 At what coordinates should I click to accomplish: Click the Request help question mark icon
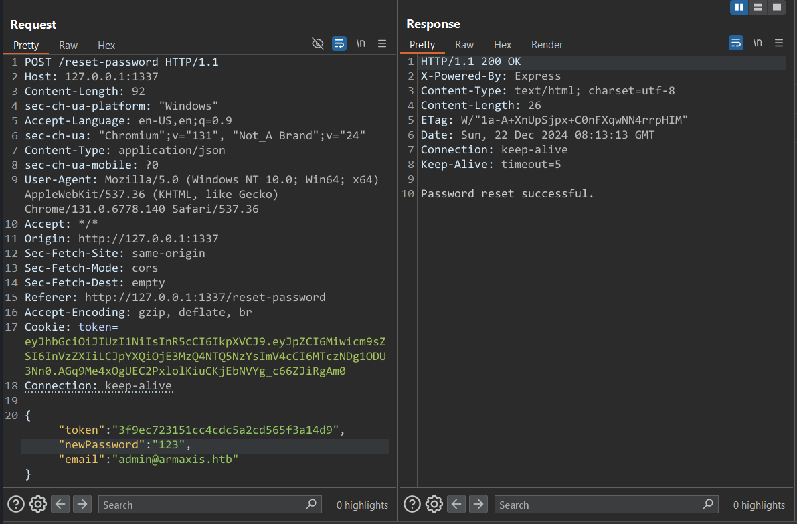click(x=15, y=504)
